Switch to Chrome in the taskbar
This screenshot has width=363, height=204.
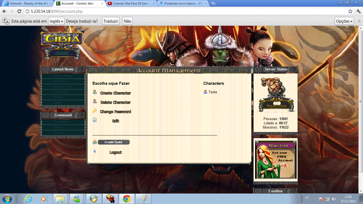click(127, 199)
